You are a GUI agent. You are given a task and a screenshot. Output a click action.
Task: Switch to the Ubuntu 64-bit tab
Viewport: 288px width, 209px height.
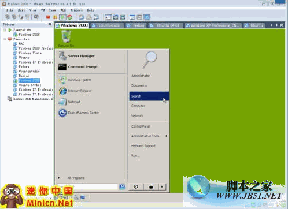(165, 25)
